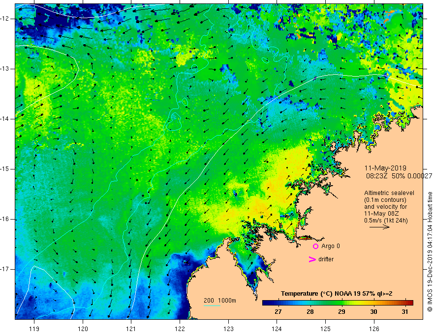
Task: Click the longitude axis label 121
Action: point(131,329)
